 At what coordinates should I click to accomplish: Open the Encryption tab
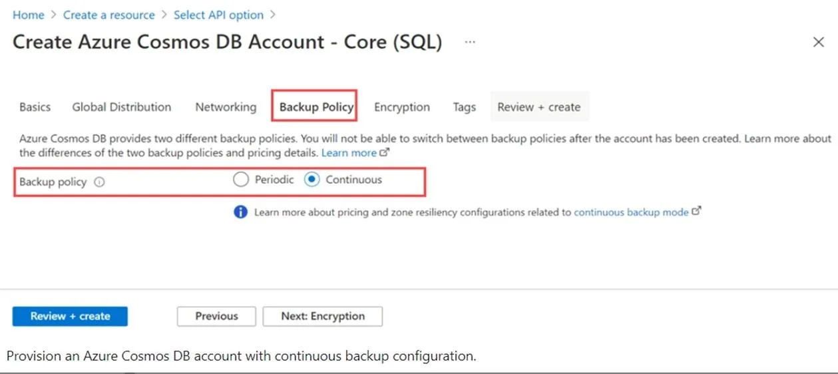pos(402,107)
